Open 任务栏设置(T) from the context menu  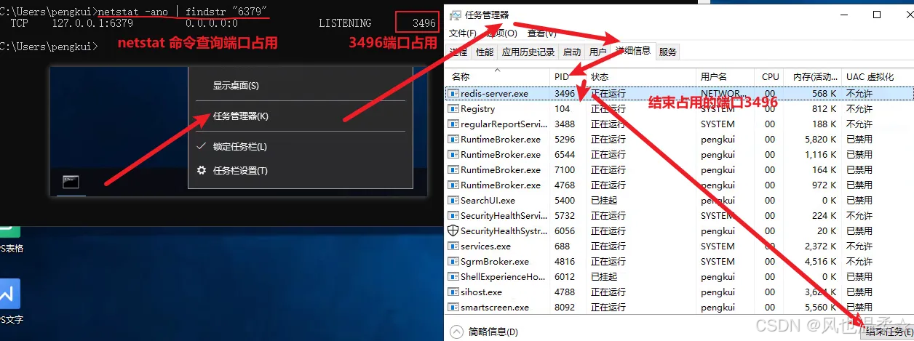click(240, 171)
